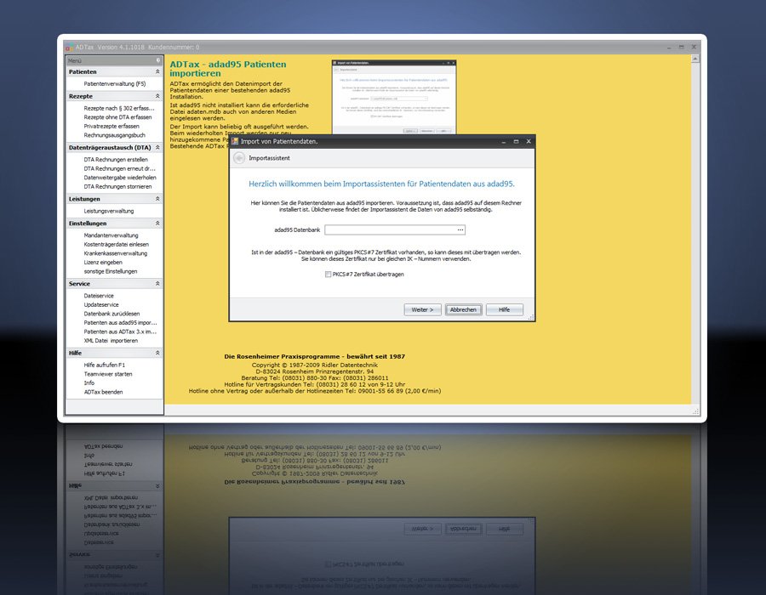Click 'Die Rosenheimer Praxisprogramme' footer text

coord(315,356)
